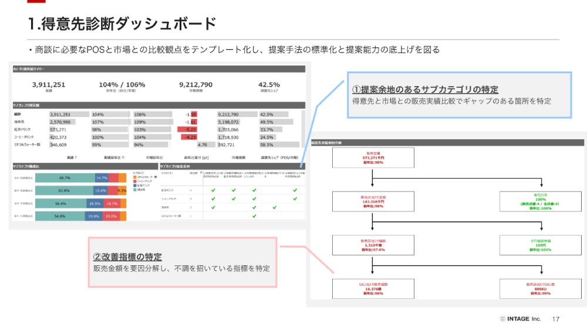Click the filter icon beside the 該当数 header

click(x=200, y=174)
